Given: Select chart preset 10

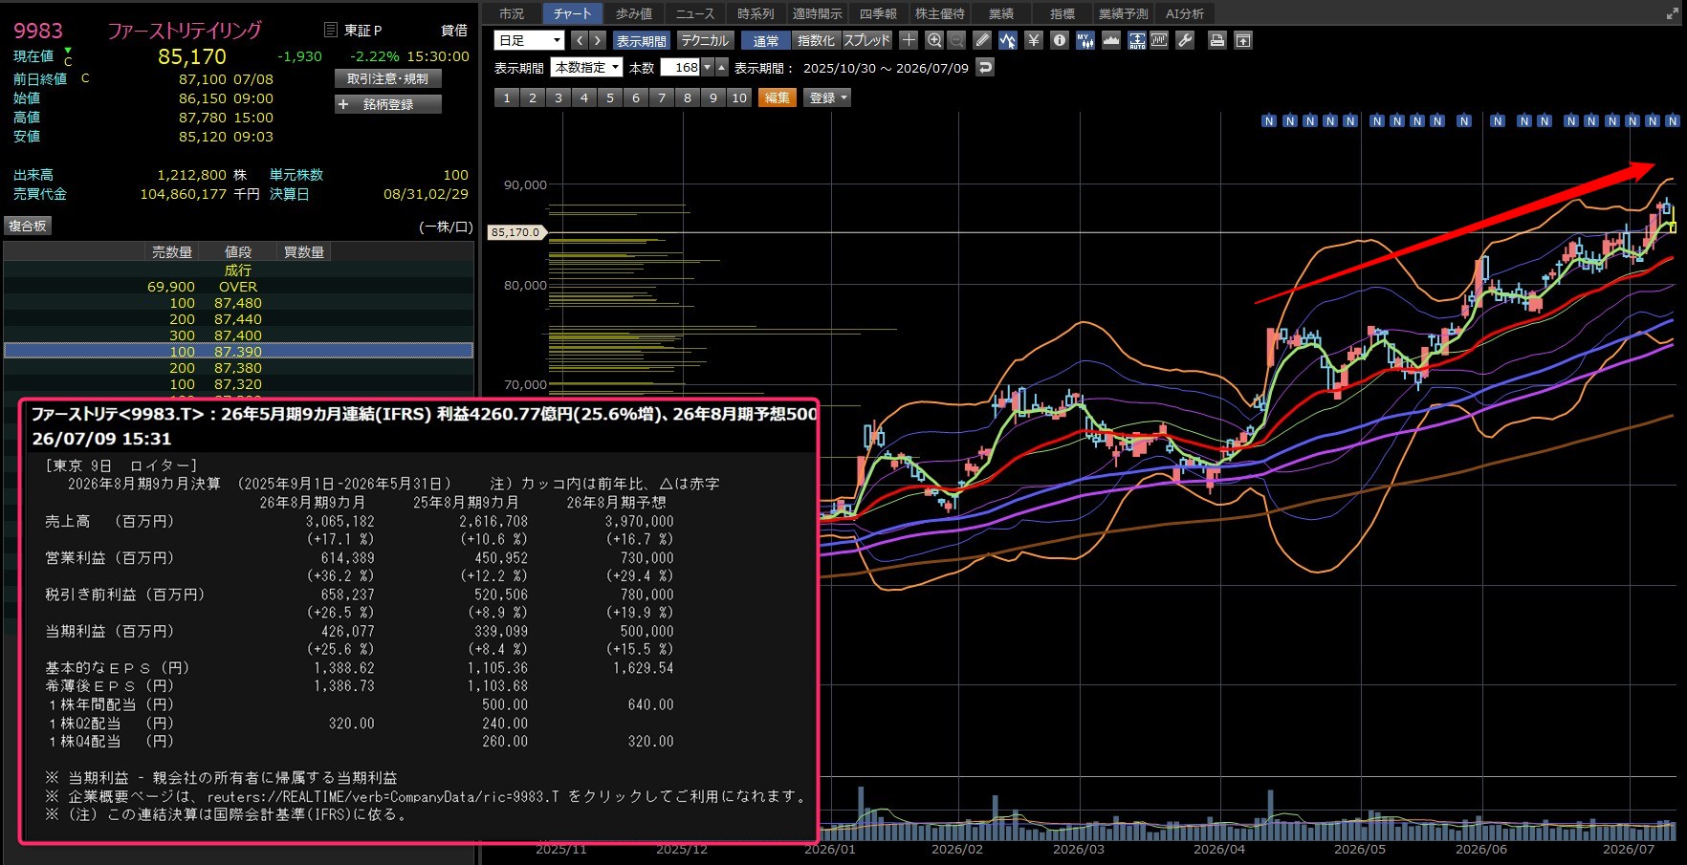Looking at the screenshot, I should [739, 97].
